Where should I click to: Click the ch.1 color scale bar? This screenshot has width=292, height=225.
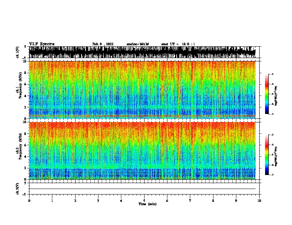(x=267, y=94)
